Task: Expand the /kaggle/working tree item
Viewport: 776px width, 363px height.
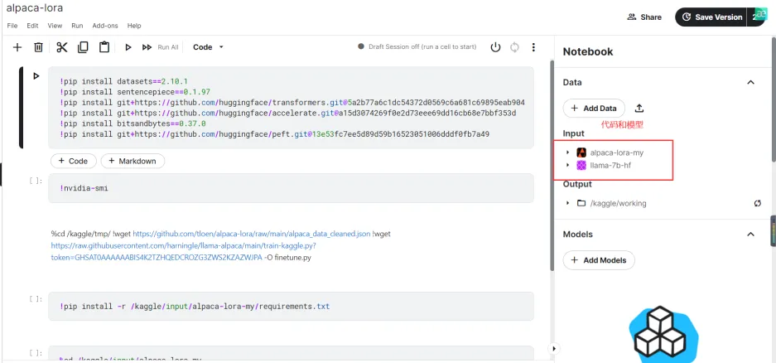Action: pyautogui.click(x=567, y=203)
